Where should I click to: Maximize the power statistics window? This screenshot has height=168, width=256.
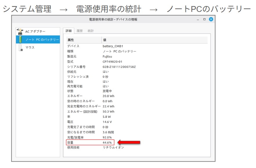point(204,19)
